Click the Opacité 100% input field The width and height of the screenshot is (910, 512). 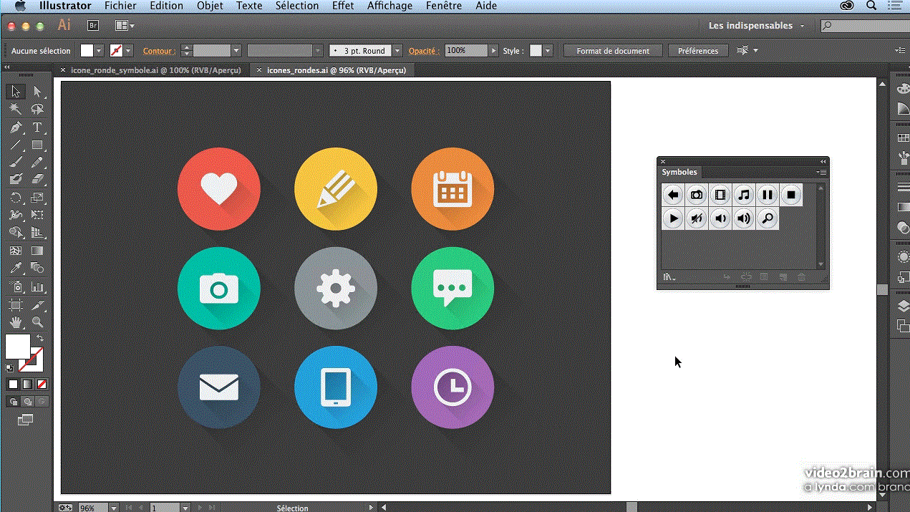tap(466, 51)
